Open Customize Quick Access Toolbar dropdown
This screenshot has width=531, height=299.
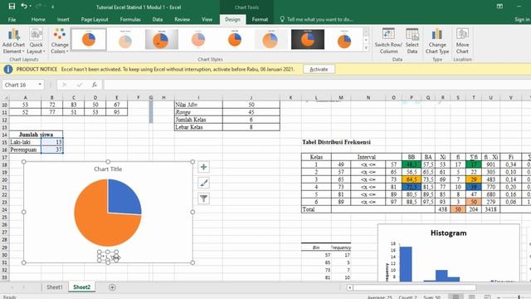pyautogui.click(x=52, y=7)
